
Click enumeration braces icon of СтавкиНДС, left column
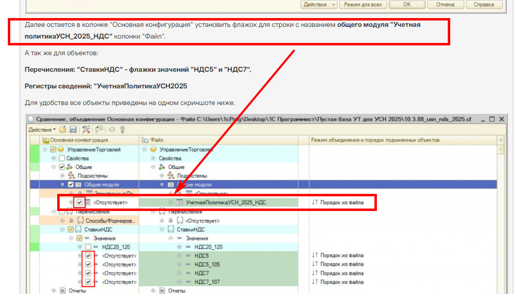[x=78, y=230]
